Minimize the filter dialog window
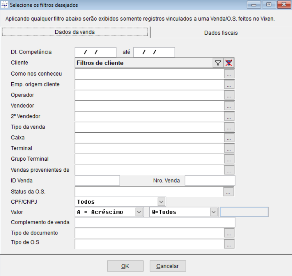Viewport: 292px width, 276px height. [x=254, y=5]
